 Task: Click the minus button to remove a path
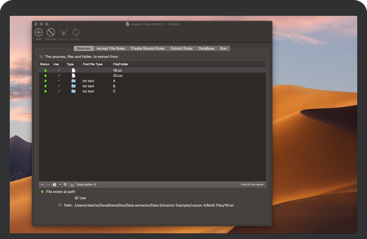(48, 184)
